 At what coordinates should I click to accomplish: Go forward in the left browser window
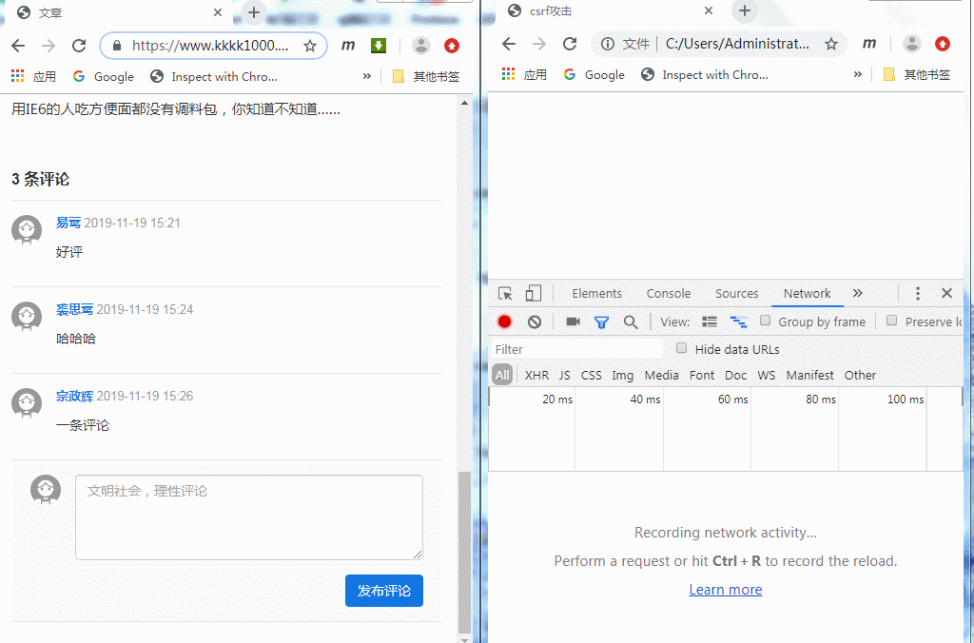point(49,46)
